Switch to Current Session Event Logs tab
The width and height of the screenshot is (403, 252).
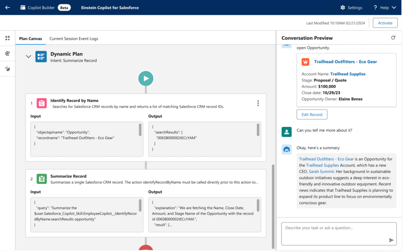click(x=74, y=38)
